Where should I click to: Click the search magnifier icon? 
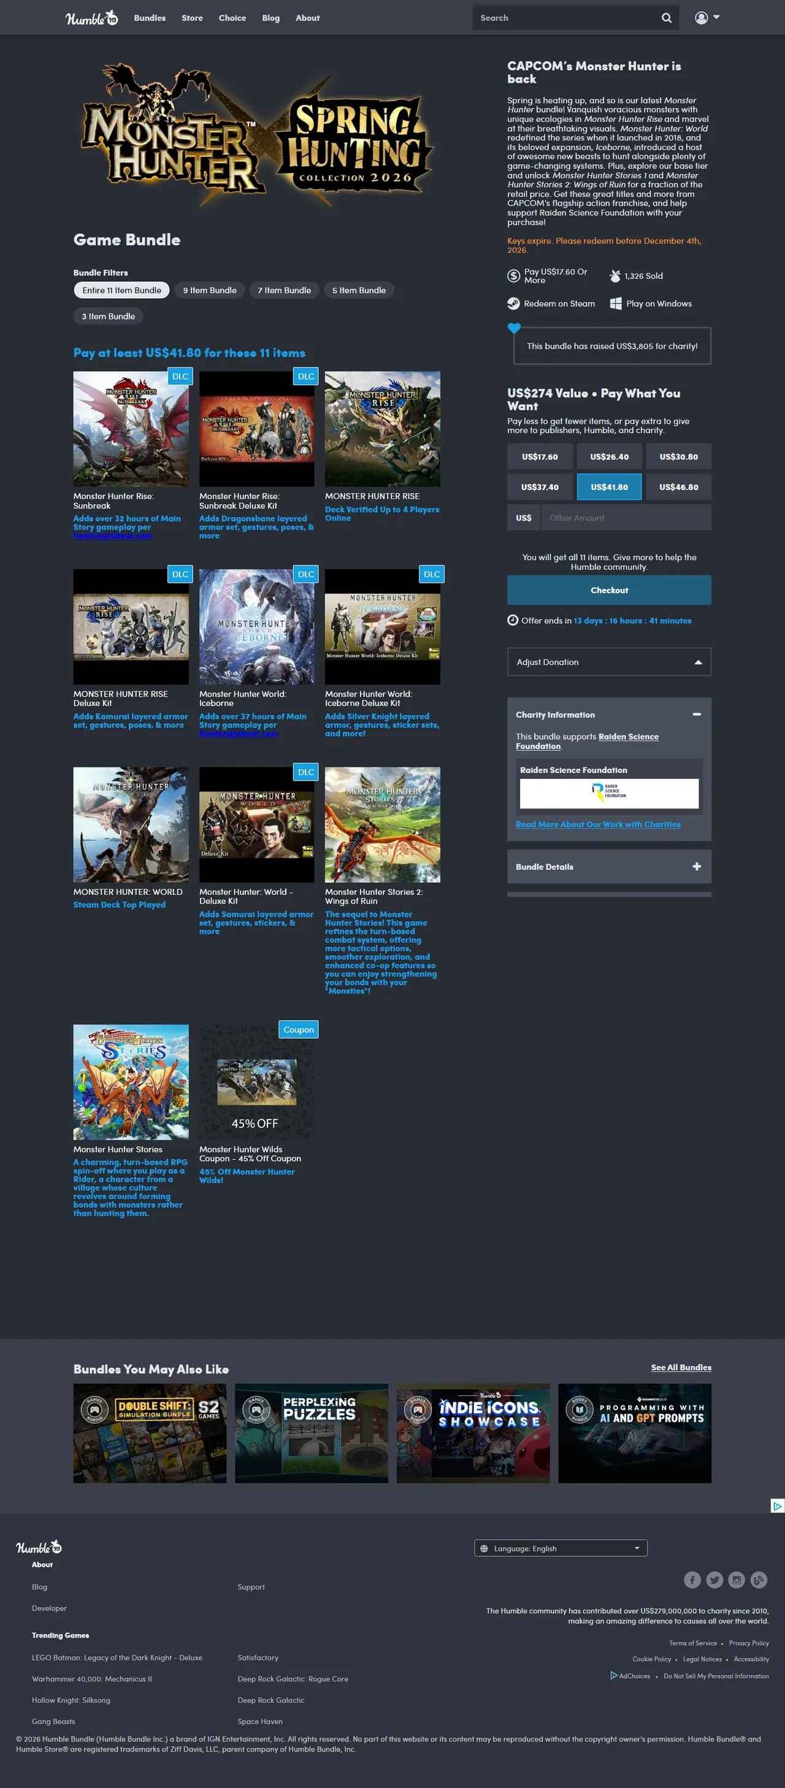(666, 18)
